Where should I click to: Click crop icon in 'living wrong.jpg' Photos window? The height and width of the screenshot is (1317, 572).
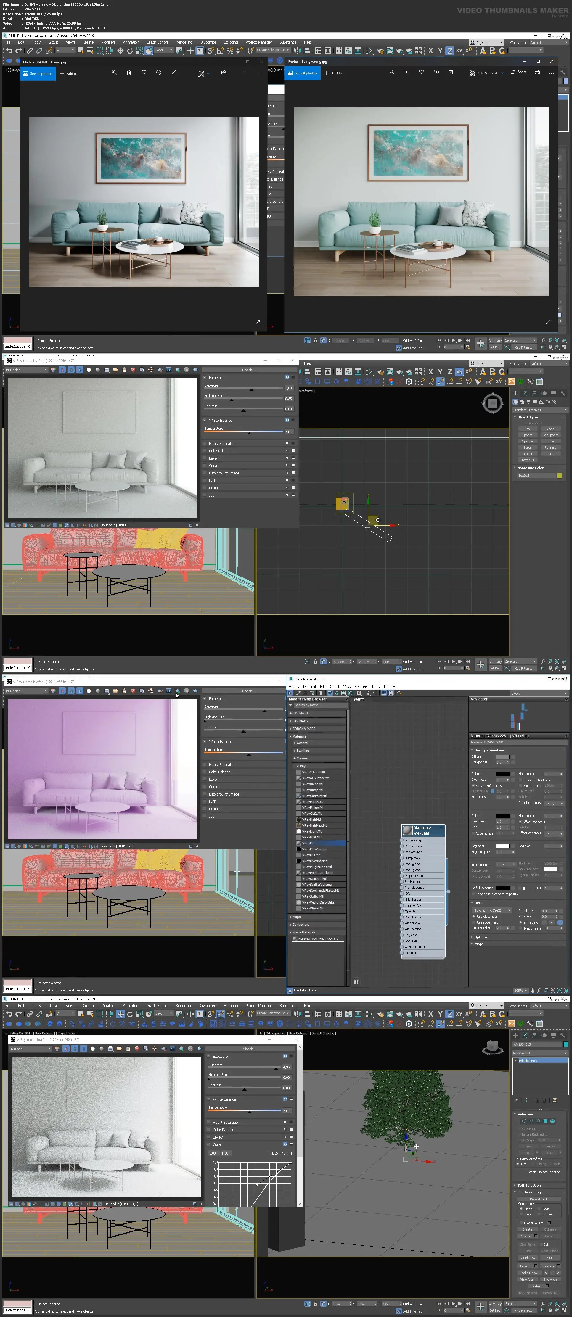451,72
